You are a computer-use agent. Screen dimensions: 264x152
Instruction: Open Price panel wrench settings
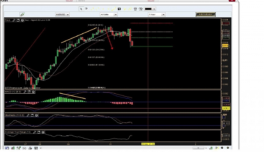[x=14, y=20]
